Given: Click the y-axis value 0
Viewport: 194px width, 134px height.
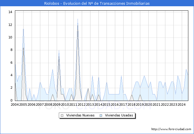Looking at the screenshot, I should pyautogui.click(x=11, y=101).
